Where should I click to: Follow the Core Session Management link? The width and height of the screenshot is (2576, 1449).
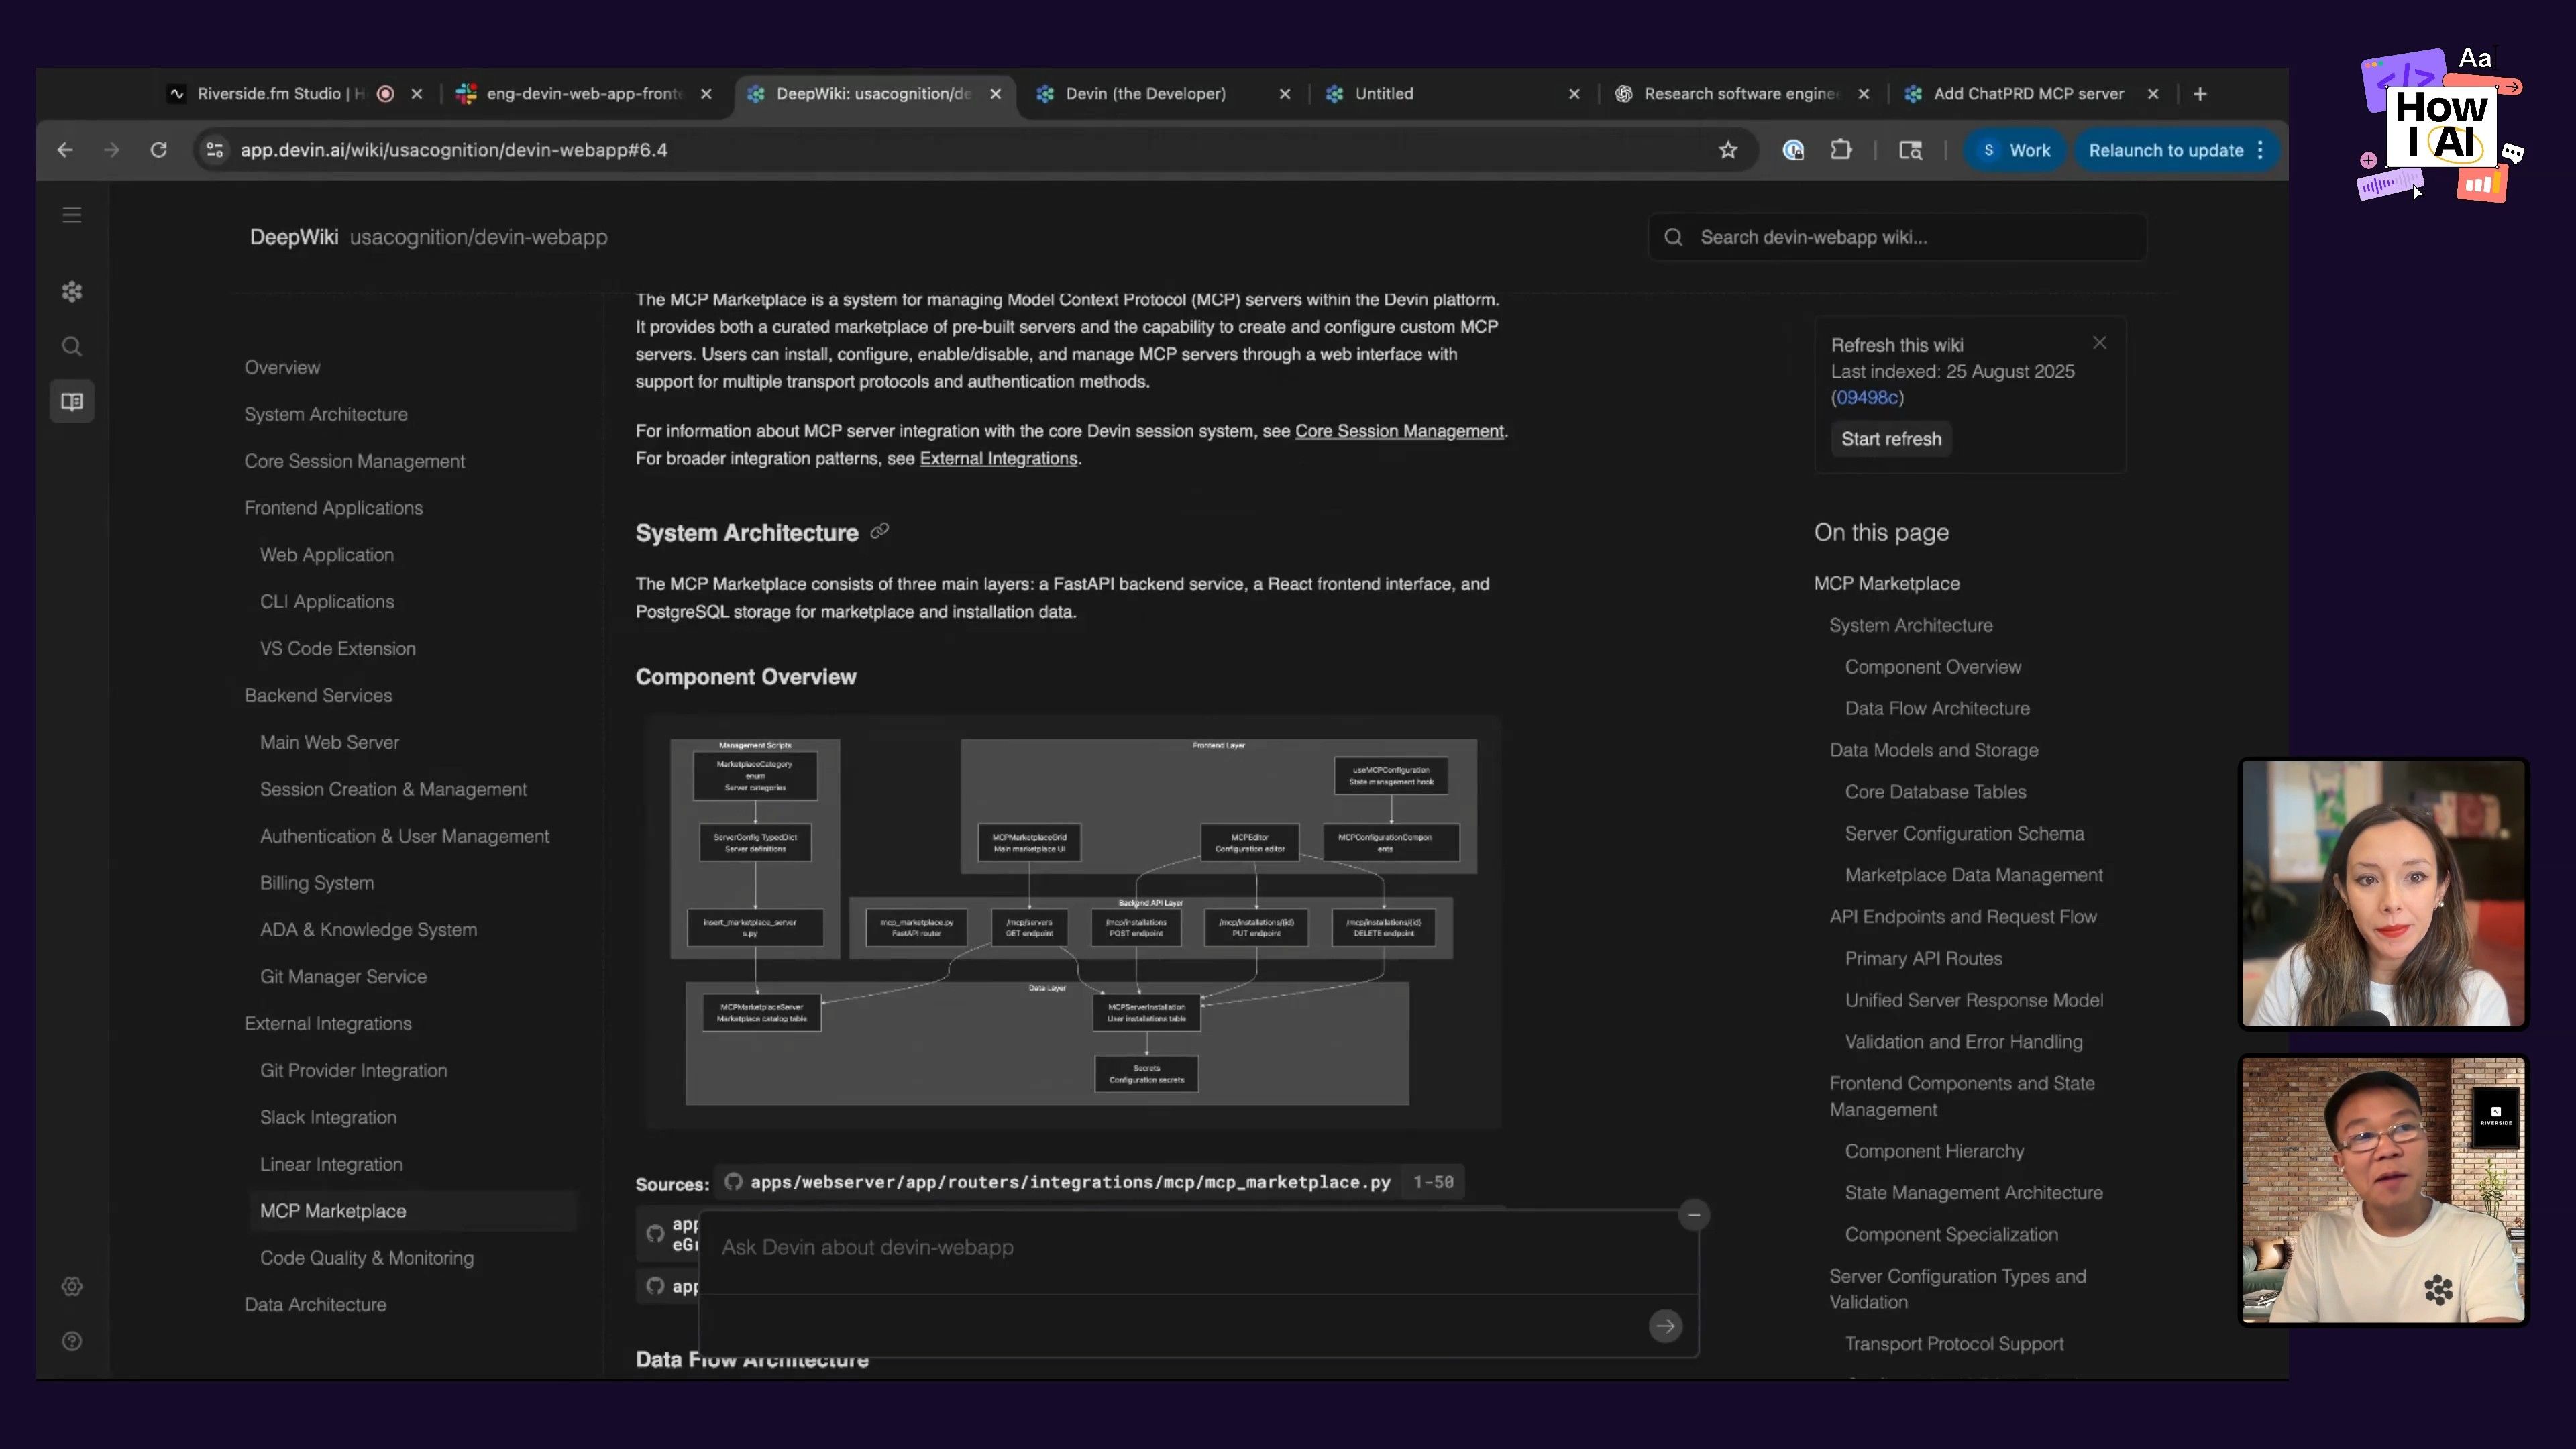[x=1399, y=431]
